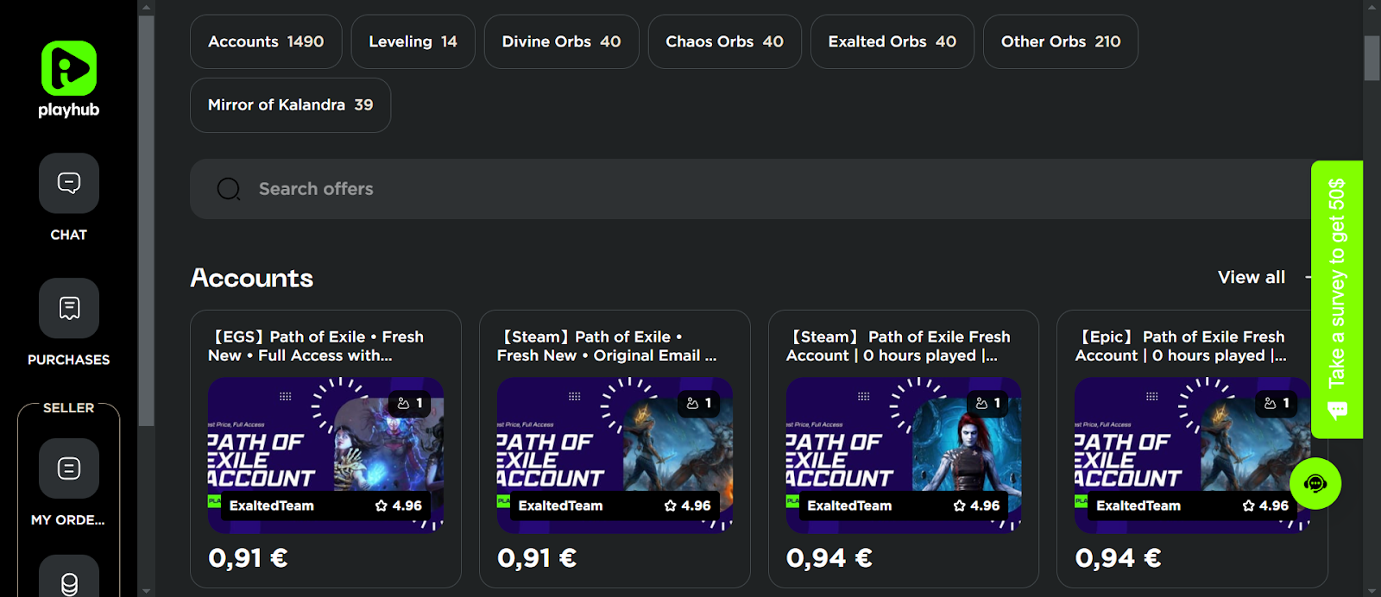
Task: Click the Playhub logo icon
Action: pyautogui.click(x=68, y=68)
